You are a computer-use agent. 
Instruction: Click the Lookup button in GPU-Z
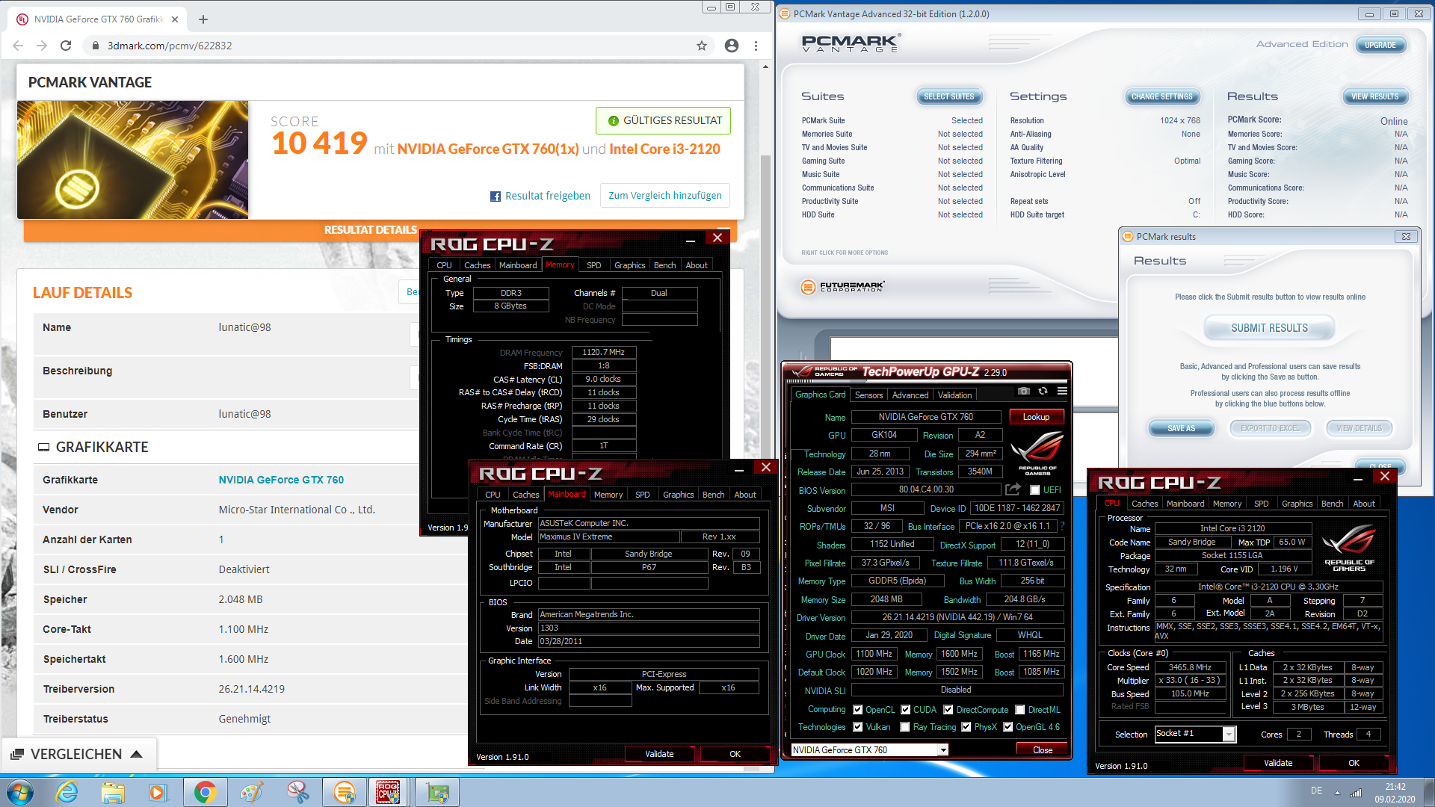(1036, 417)
